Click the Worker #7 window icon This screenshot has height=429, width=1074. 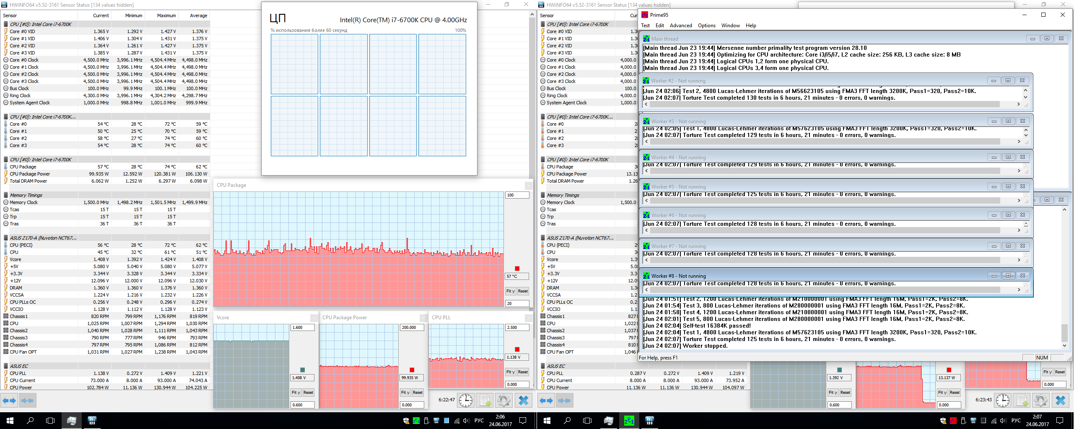pos(646,246)
